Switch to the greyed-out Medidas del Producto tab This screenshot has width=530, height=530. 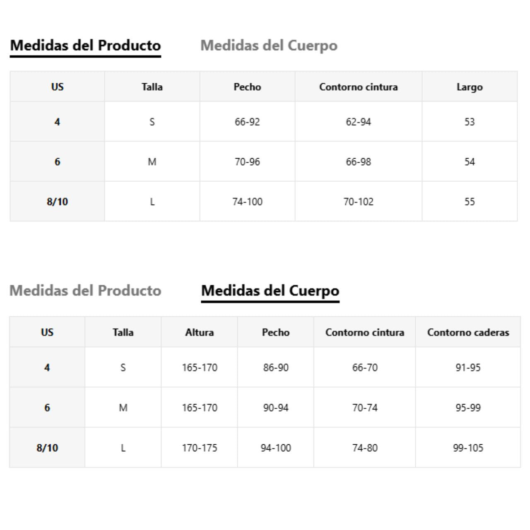click(x=85, y=291)
